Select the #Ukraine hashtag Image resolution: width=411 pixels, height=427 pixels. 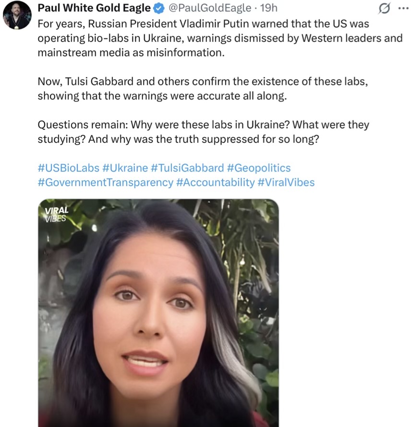125,168
